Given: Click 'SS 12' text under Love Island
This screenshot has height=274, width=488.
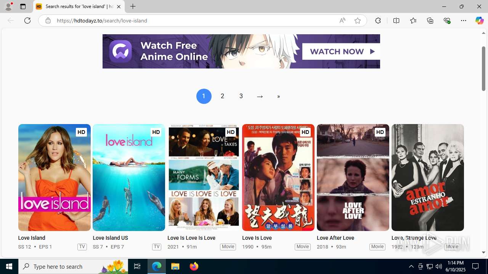Looking at the screenshot, I should point(24,247).
